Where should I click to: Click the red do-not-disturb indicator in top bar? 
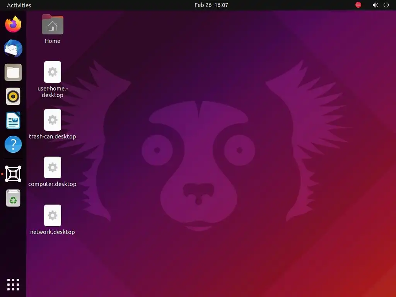click(x=358, y=5)
